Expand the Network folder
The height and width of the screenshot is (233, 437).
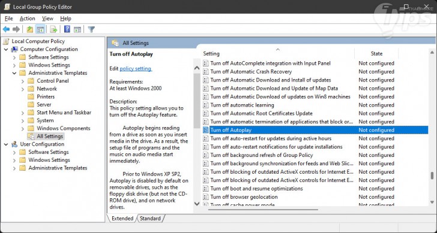point(23,89)
